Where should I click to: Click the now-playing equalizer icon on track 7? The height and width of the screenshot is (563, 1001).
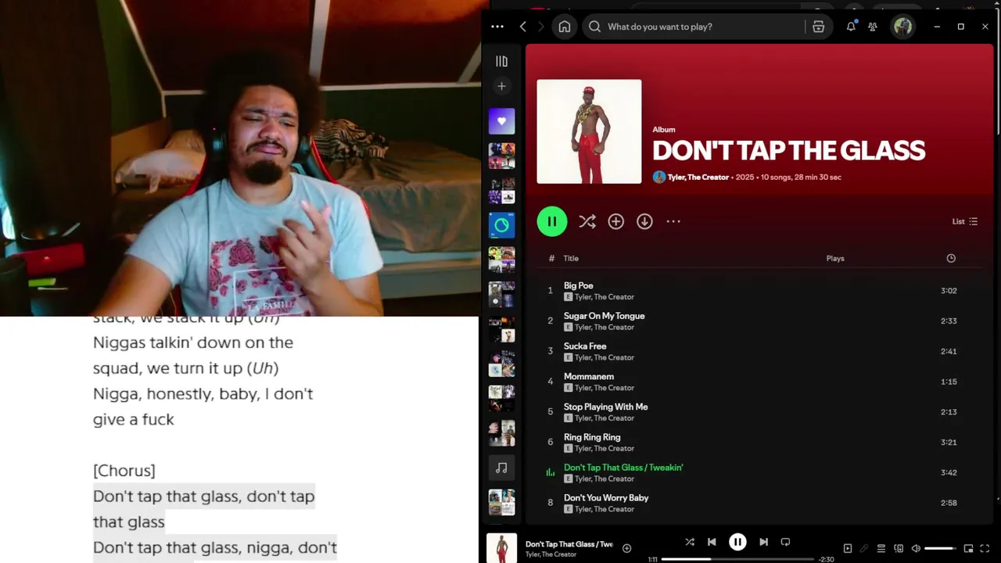pos(551,472)
